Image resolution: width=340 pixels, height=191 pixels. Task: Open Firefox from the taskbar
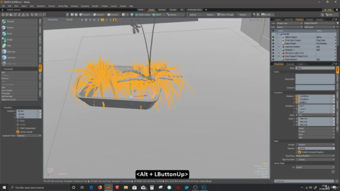(x=100, y=187)
